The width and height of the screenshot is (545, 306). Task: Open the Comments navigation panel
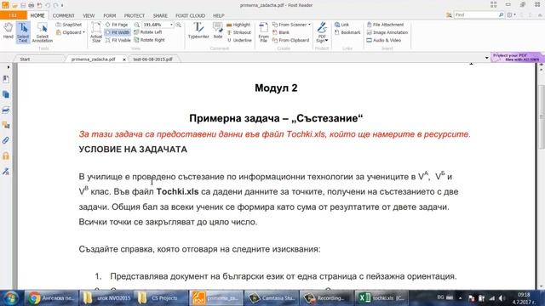point(6,125)
